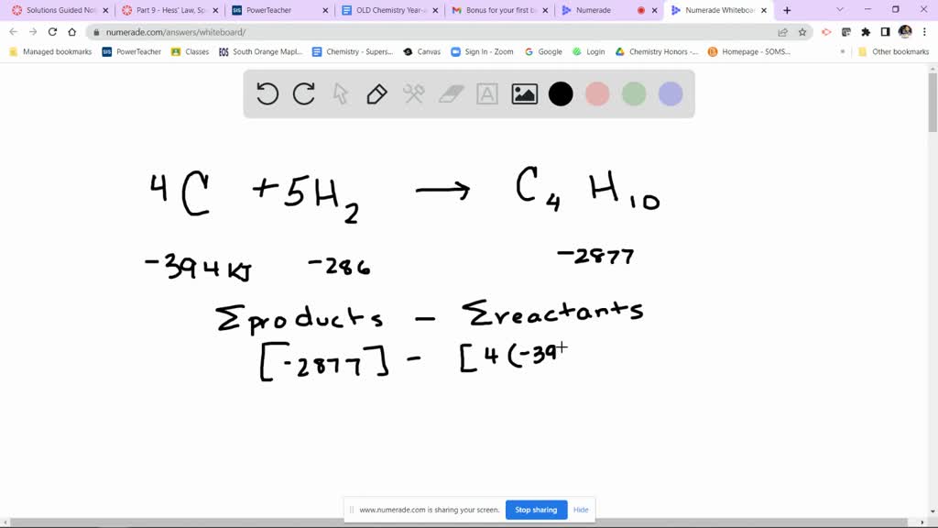Screen dimensions: 938x528
Task: Click the undo arrow in whiteboard toolbar
Action: pyautogui.click(x=267, y=93)
